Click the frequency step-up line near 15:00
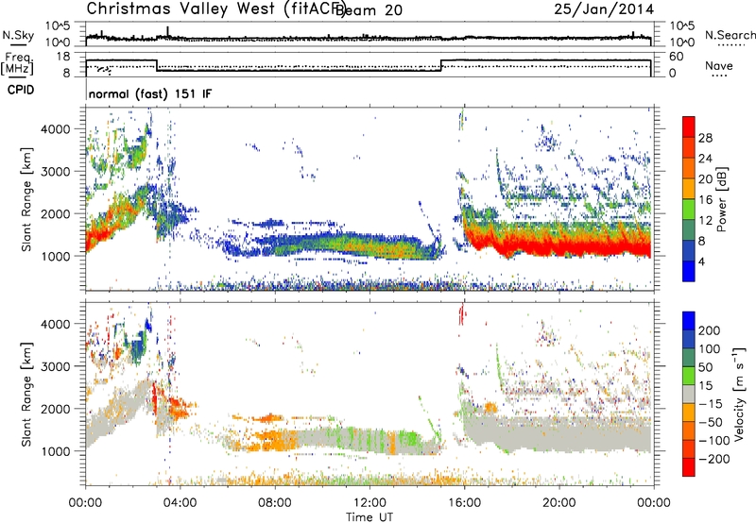The image size is (756, 523). 441,65
